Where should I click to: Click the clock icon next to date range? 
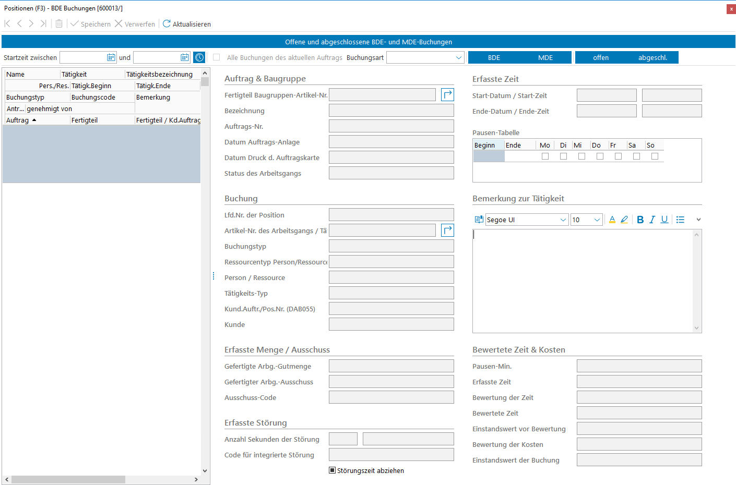[x=199, y=57]
